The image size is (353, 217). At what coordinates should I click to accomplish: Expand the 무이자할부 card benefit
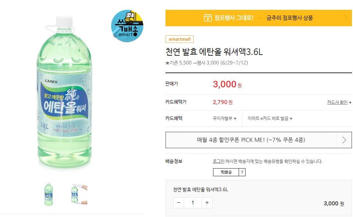click(x=225, y=118)
